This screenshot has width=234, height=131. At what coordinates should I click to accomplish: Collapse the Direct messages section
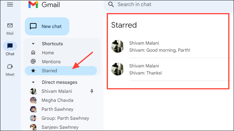point(33,82)
